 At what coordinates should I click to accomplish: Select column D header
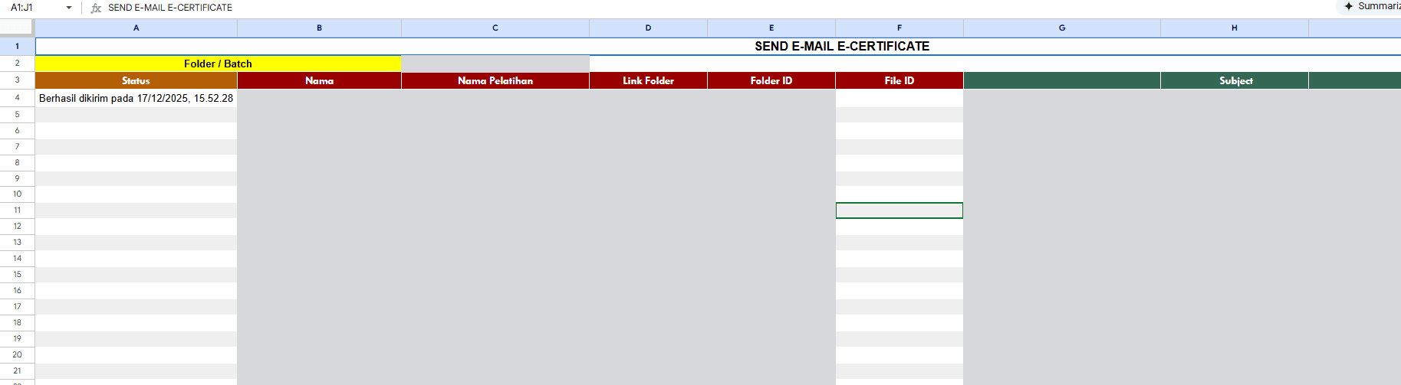(x=648, y=28)
